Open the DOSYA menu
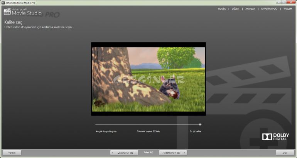Image resolution: width=297 pixels, height=158 pixels. pyautogui.click(x=222, y=9)
